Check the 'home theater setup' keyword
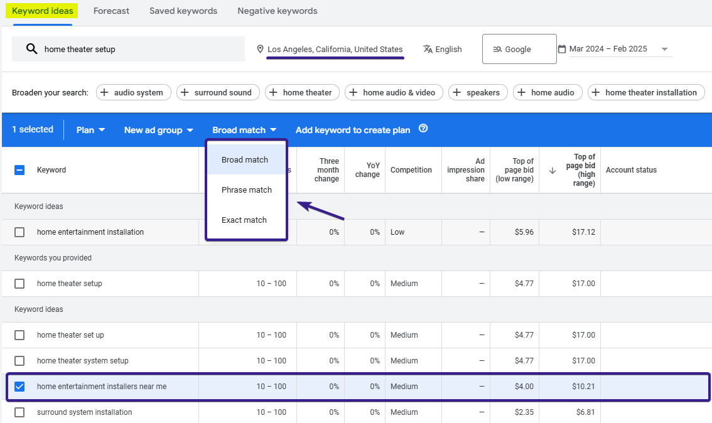The width and height of the screenshot is (712, 423). click(19, 283)
